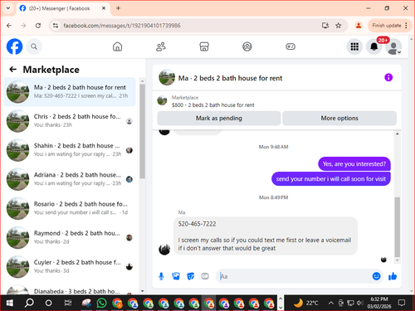Screen dimensions: 415x311
Task: Open conversation information purple icon
Action: point(388,77)
